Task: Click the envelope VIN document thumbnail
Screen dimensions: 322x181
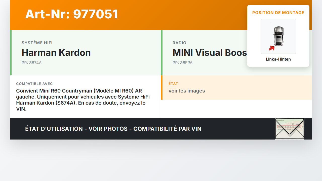Action: pyautogui.click(x=290, y=129)
